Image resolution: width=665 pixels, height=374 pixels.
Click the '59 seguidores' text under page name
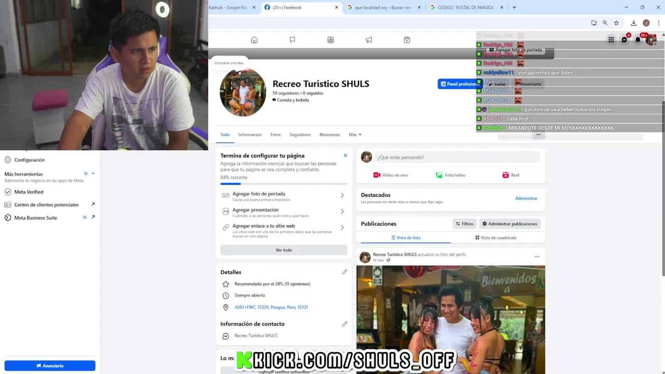click(286, 93)
